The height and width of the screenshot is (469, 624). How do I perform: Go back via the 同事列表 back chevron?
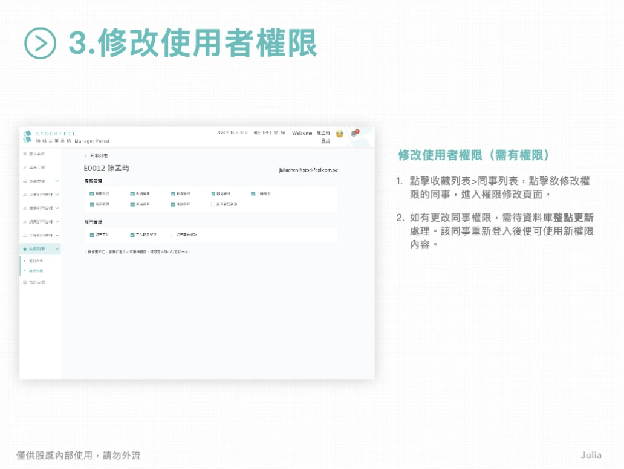[x=86, y=155]
